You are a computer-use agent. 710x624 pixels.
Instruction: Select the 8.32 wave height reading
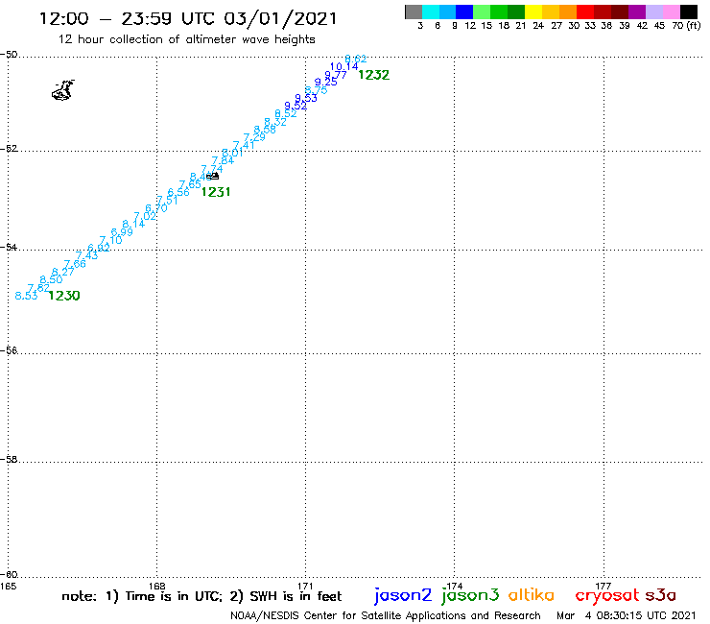tap(274, 122)
